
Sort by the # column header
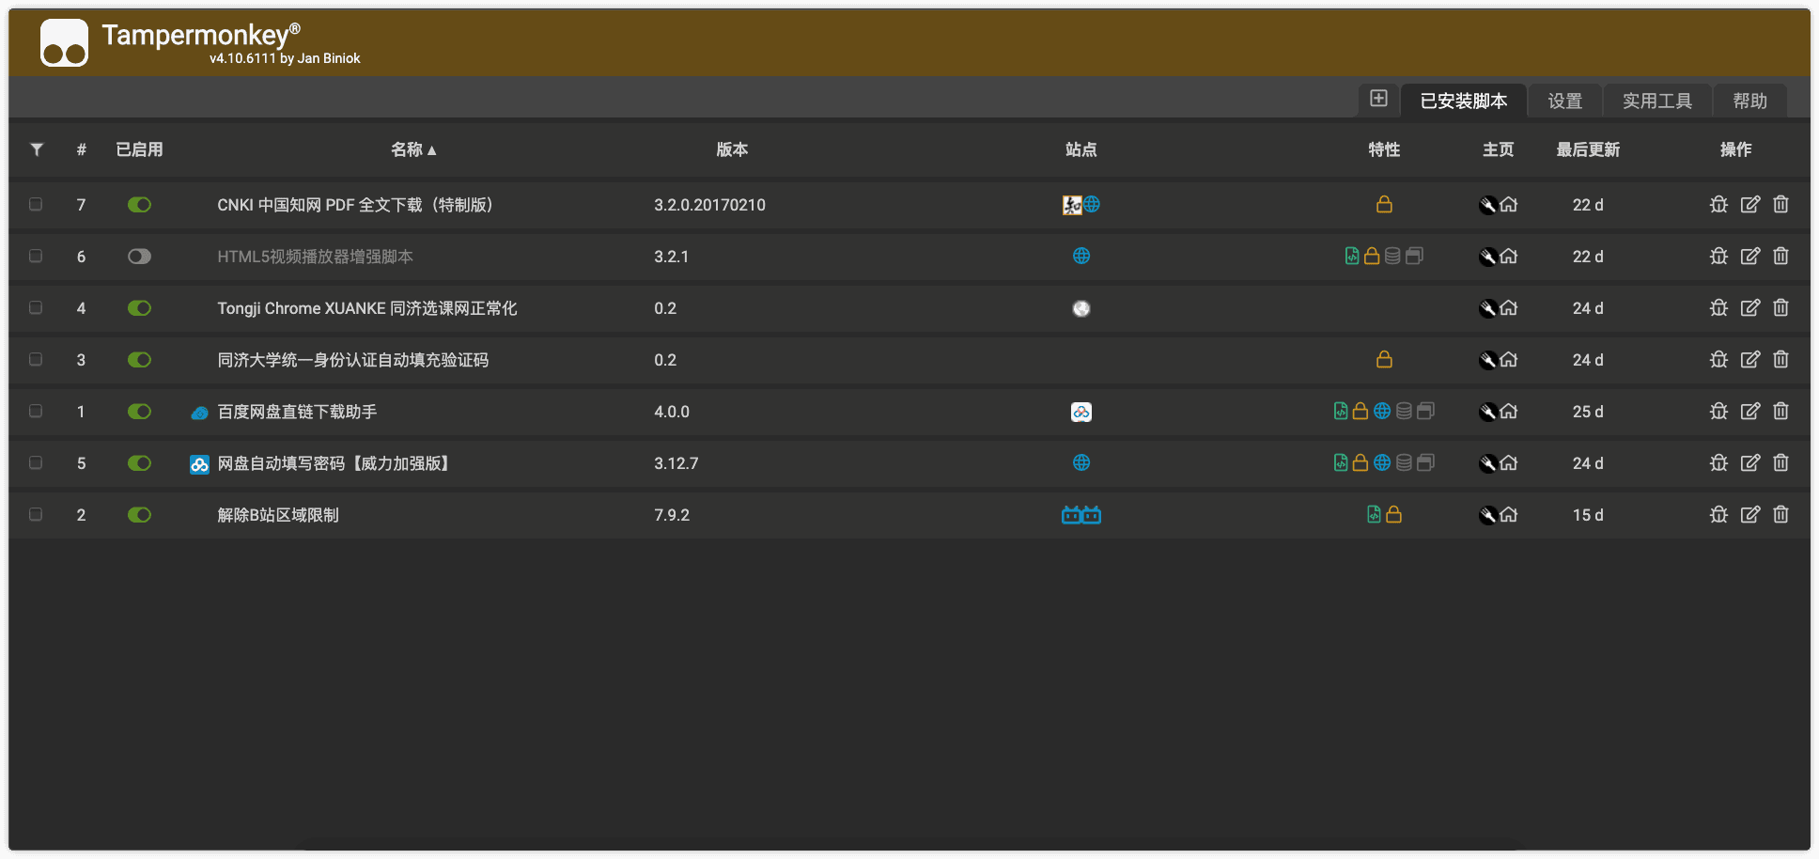point(82,149)
